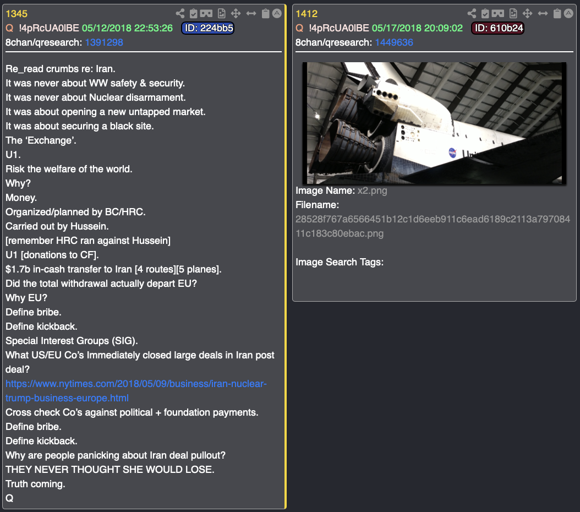Click the plain clipboard icon on post 1345
This screenshot has height=512, width=580.
[x=266, y=14]
